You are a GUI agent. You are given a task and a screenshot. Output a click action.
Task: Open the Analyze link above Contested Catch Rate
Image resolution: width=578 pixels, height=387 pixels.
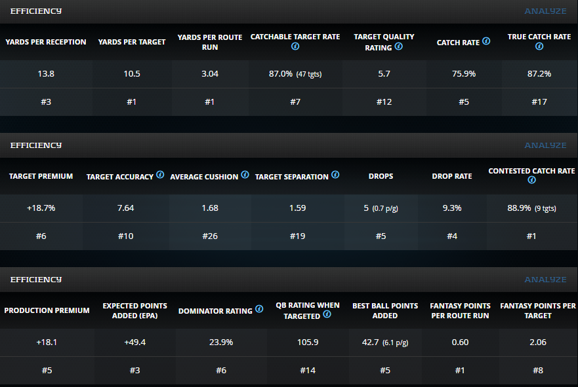[545, 145]
